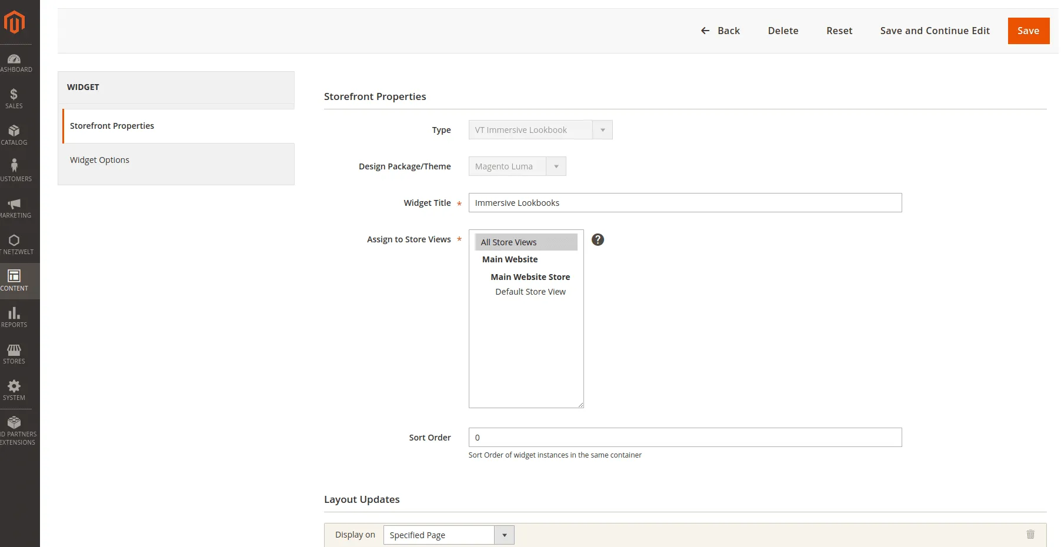Click Save and Continue Edit
The height and width of the screenshot is (547, 1061).
[x=935, y=31]
